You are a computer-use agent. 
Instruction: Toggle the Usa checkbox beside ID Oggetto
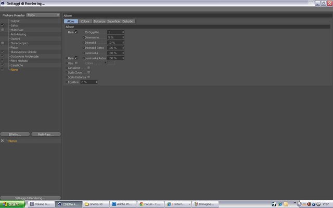[x=76, y=32]
